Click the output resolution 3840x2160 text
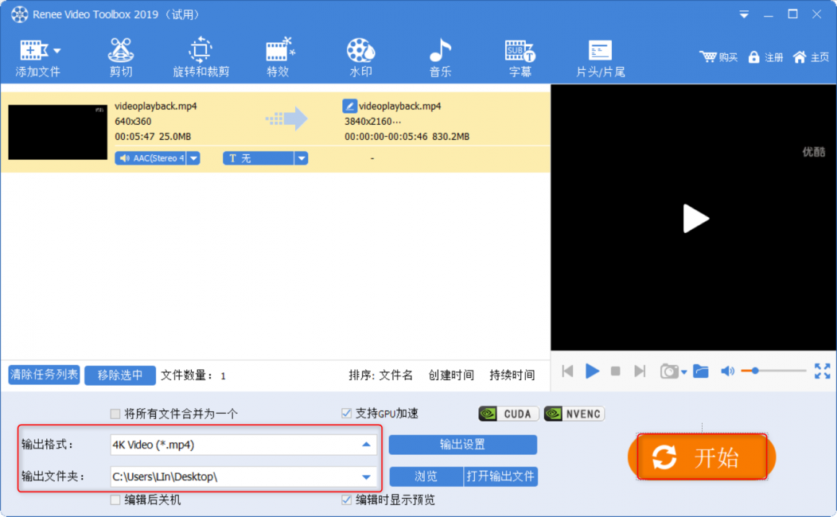The width and height of the screenshot is (837, 517). [x=372, y=122]
